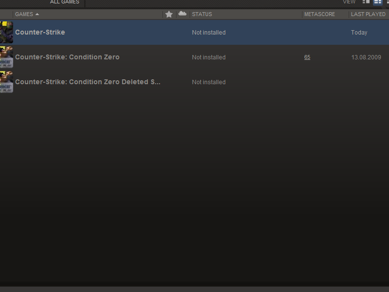The image size is (389, 292).
Task: Click the VIEW label
Action: click(x=349, y=2)
